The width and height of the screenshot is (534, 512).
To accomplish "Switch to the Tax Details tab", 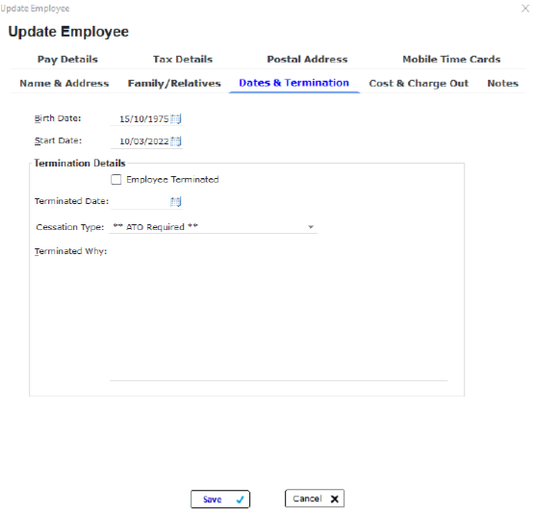I will pyautogui.click(x=183, y=60).
